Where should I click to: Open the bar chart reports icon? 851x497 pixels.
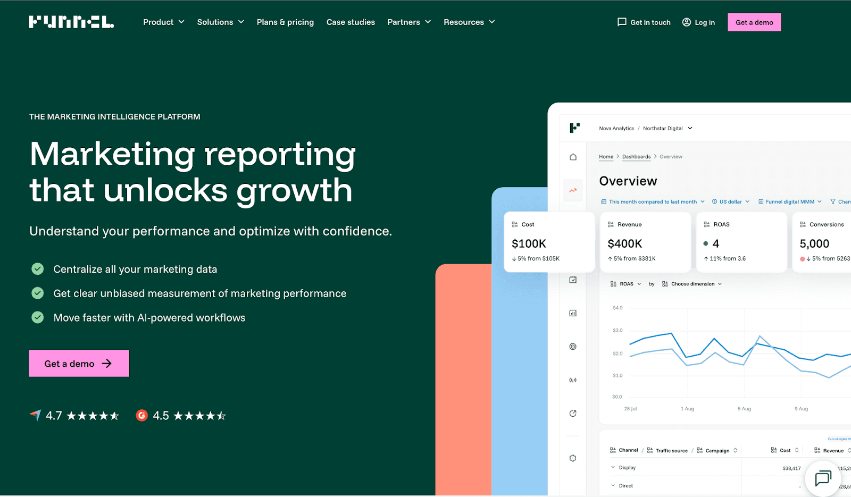(x=573, y=313)
